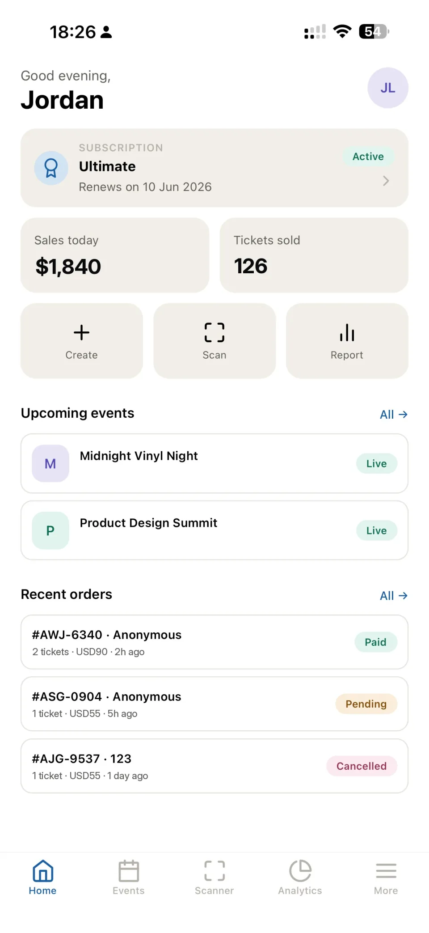Go to the Analytics tab
The width and height of the screenshot is (429, 933).
[300, 878]
